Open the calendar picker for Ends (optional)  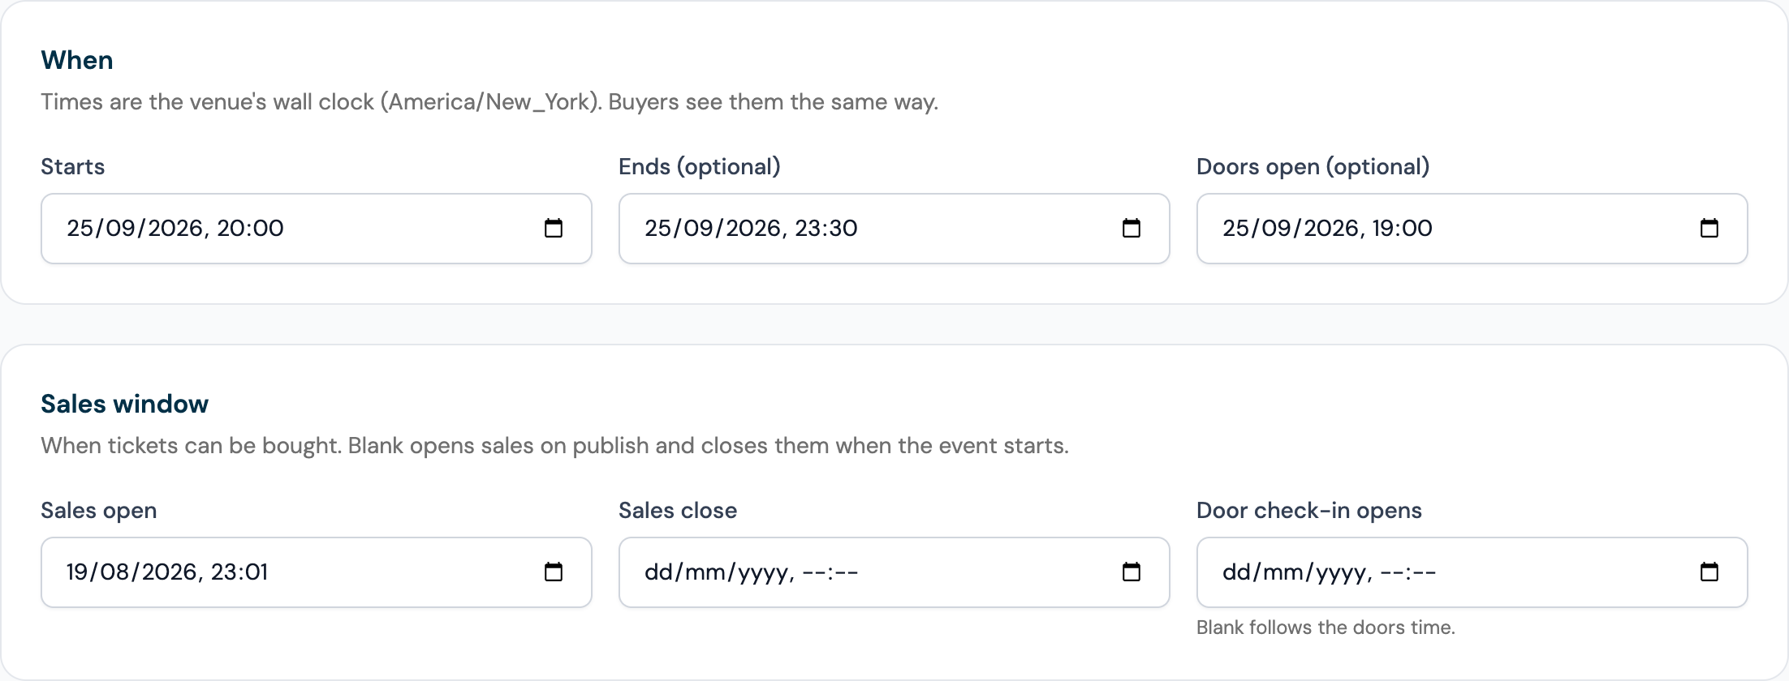coord(1132,228)
